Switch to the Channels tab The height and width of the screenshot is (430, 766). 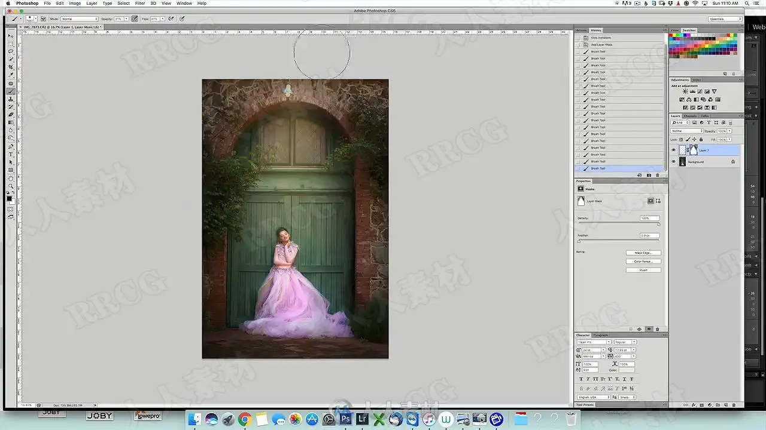[x=690, y=116]
